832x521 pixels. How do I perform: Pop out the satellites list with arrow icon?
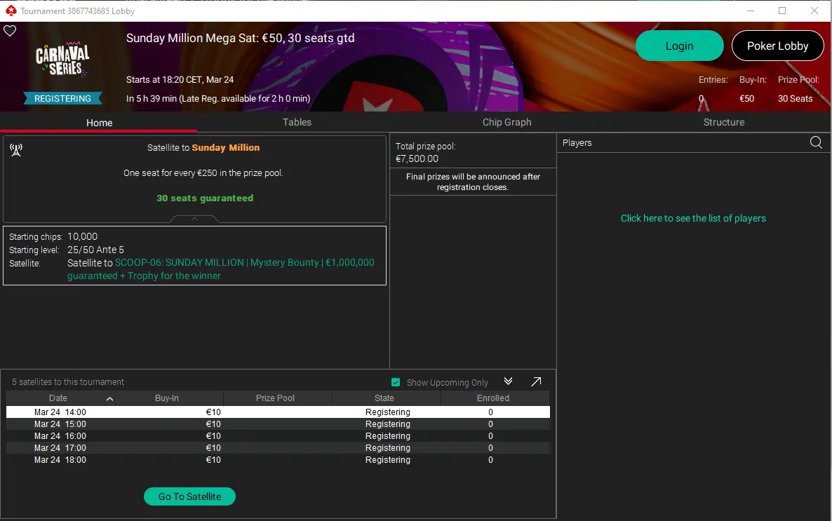click(537, 381)
